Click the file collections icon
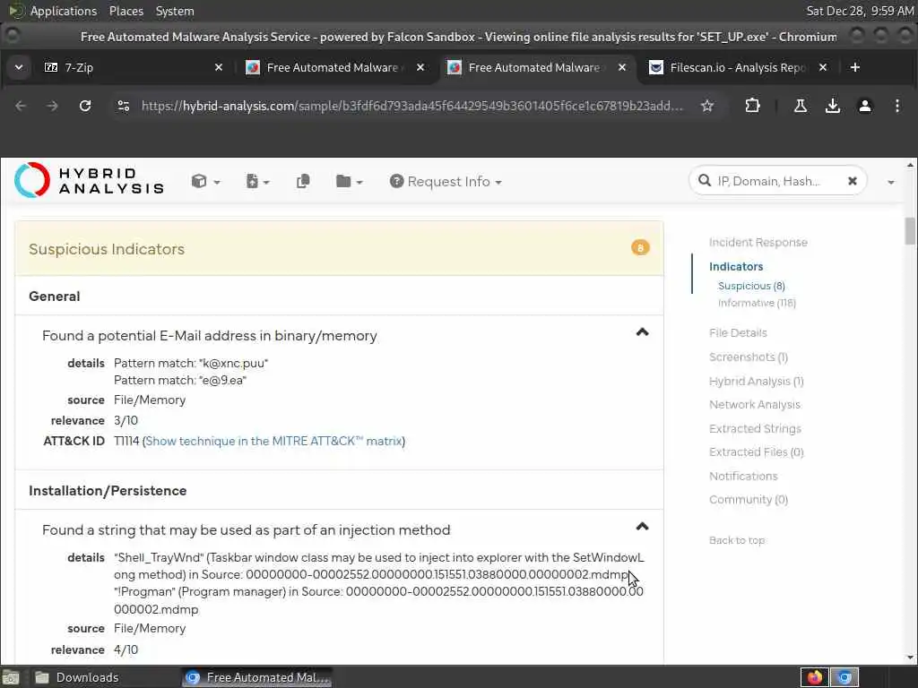 click(x=303, y=181)
